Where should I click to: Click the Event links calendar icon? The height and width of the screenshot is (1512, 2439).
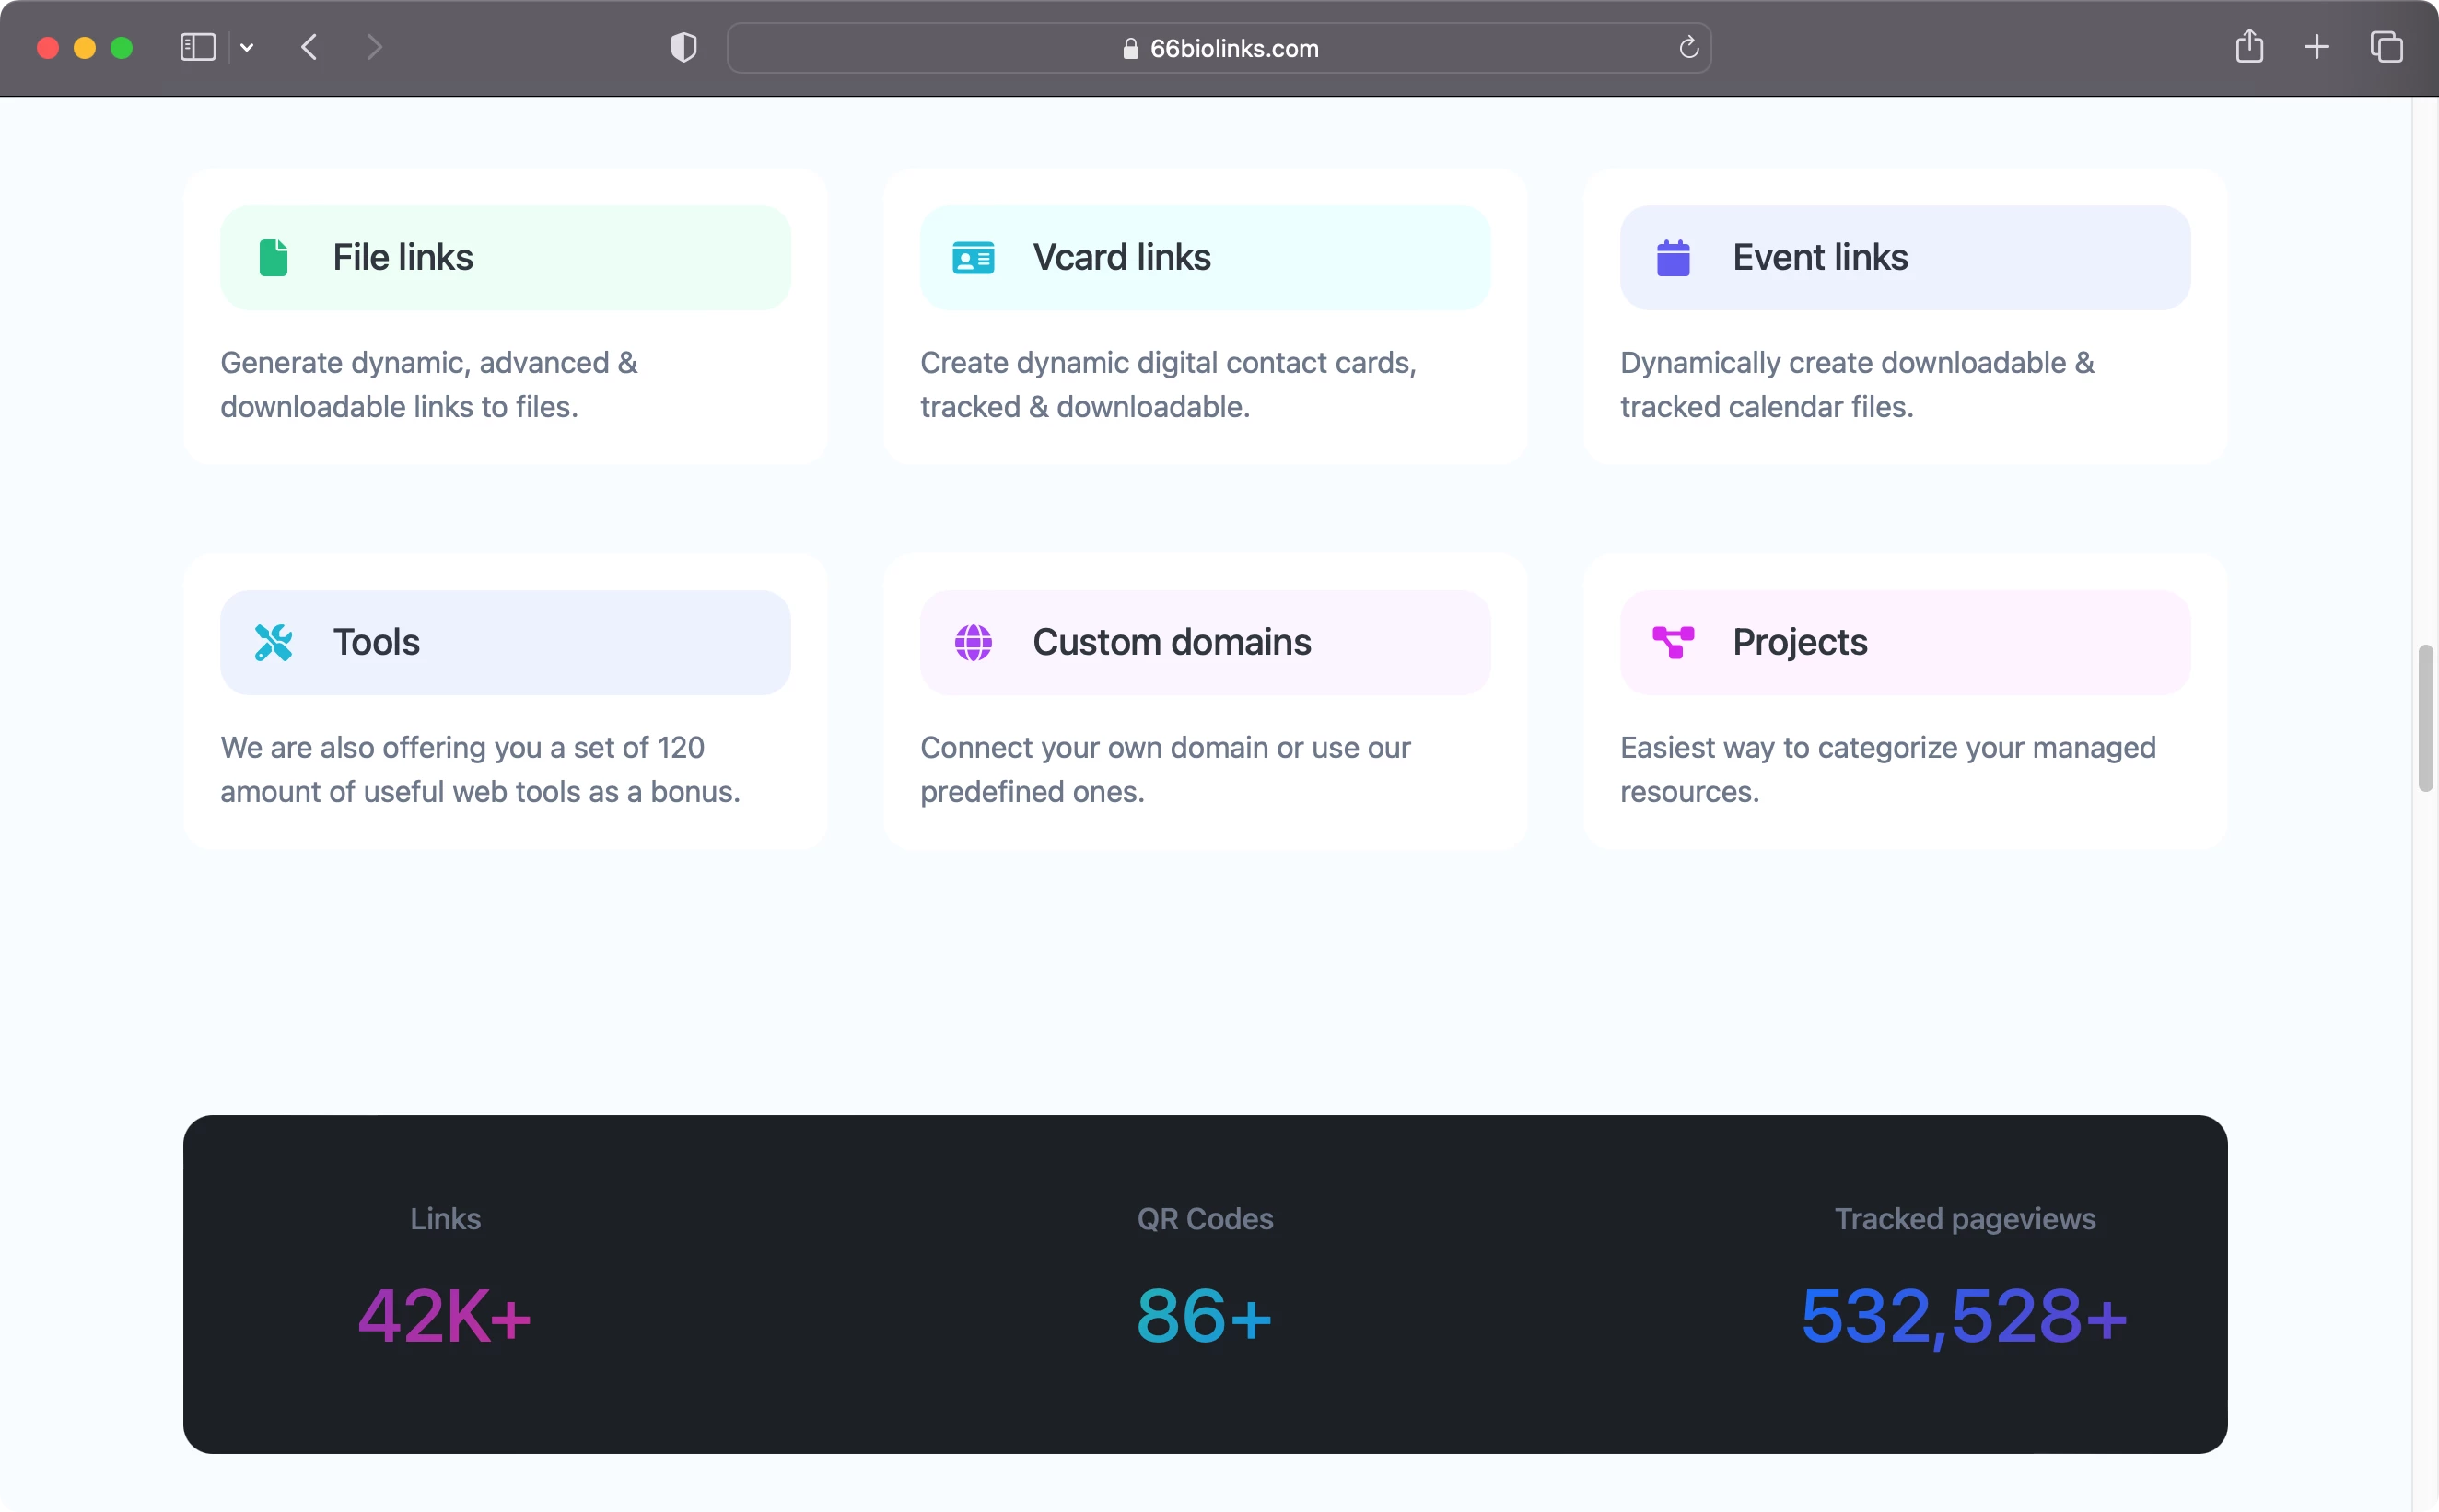tap(1672, 258)
